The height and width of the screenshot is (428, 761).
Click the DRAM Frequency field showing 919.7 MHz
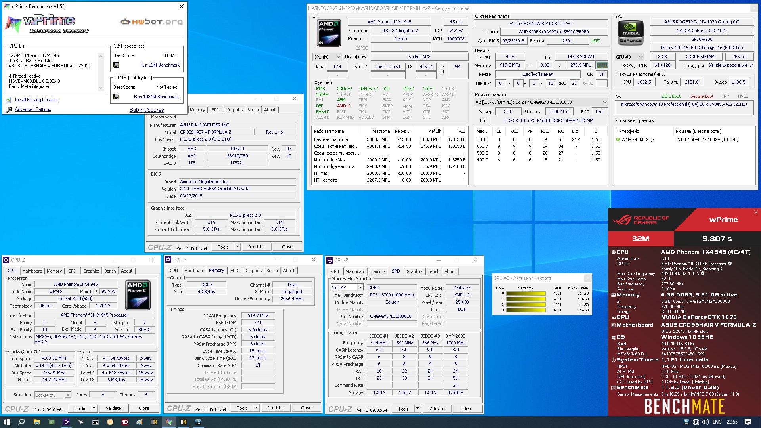pyautogui.click(x=258, y=316)
